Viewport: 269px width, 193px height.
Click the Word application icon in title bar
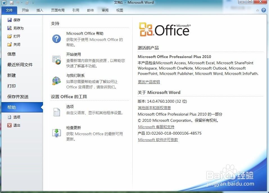pyautogui.click(x=4, y=3)
